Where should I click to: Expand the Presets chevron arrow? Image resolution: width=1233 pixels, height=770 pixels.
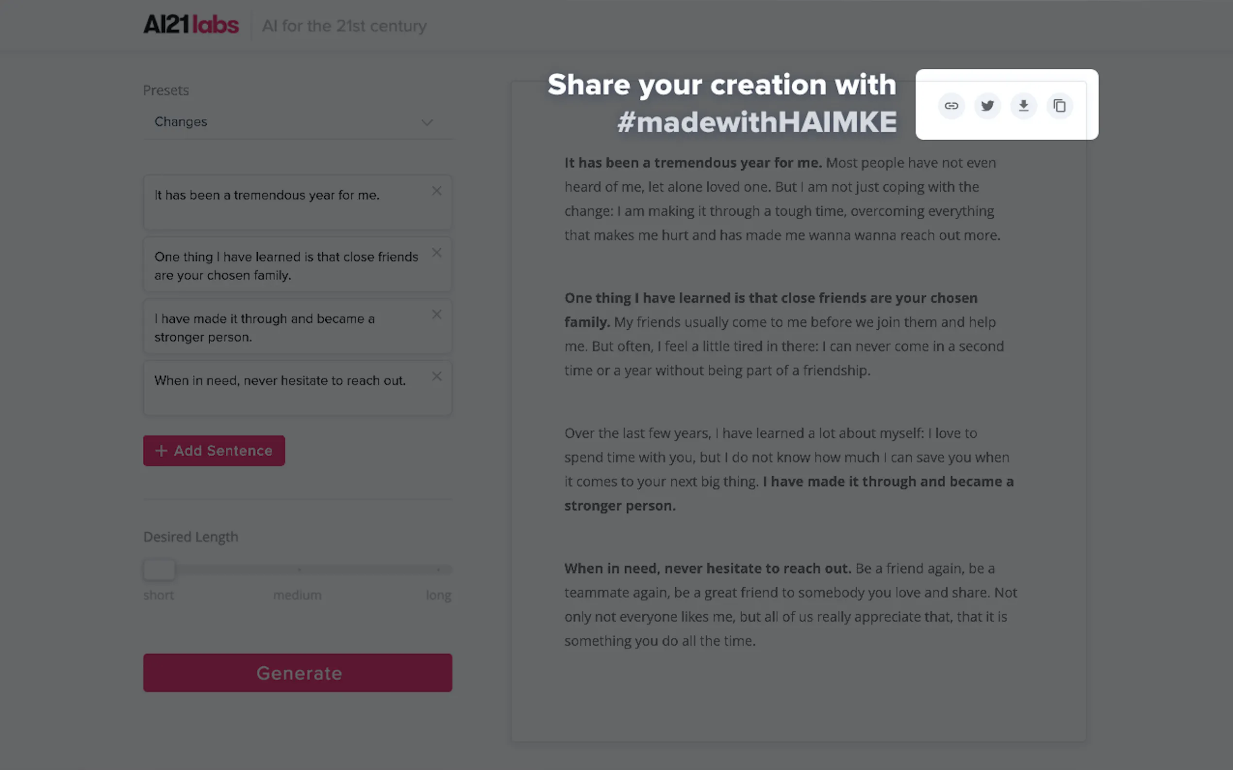tap(427, 123)
